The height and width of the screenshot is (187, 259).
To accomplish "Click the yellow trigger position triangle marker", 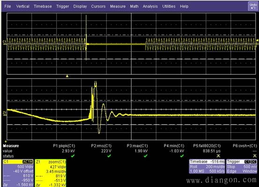I will click(x=67, y=76).
